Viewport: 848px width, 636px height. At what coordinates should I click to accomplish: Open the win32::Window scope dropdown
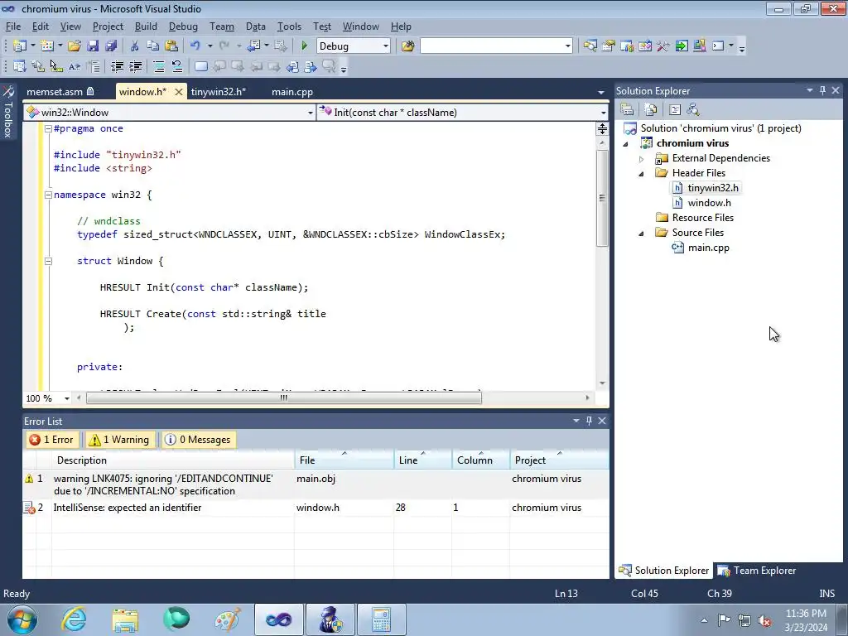coord(310,113)
